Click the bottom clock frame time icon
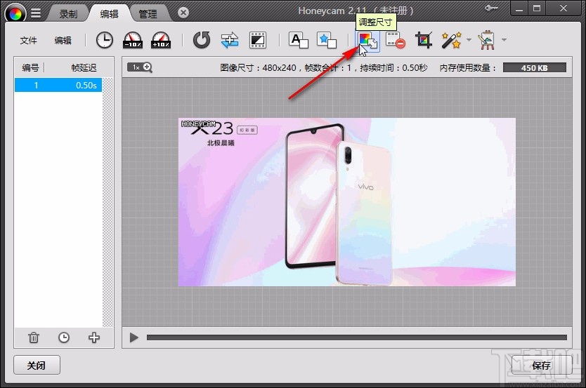The width and height of the screenshot is (586, 388). tap(64, 337)
